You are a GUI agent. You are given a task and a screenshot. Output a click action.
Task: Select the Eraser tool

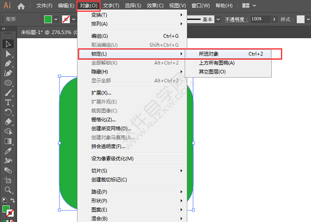(x=8, y=122)
